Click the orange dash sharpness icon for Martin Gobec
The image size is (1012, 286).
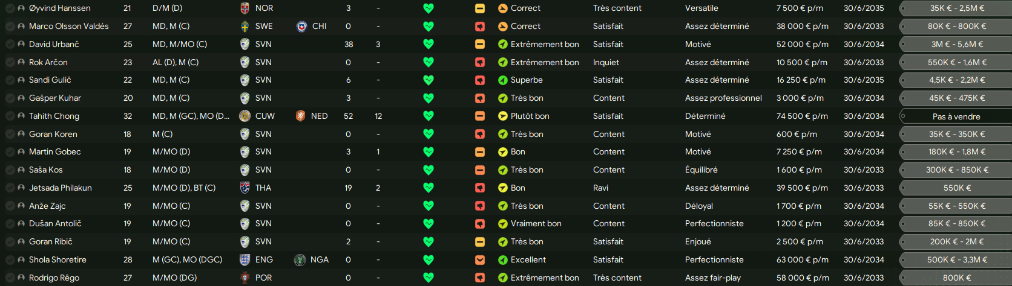click(480, 152)
